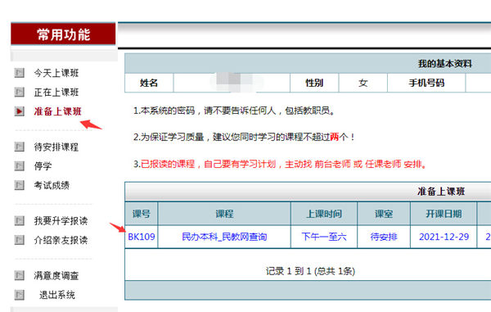Click the 课号 column header

tap(142, 214)
